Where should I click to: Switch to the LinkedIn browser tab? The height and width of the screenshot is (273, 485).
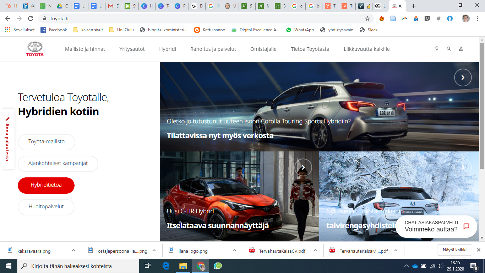coord(28,6)
